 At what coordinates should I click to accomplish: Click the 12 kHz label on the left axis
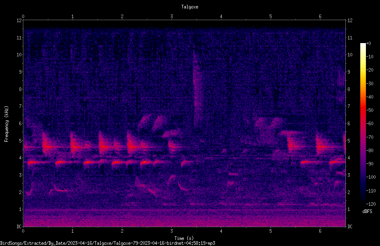(19, 21)
